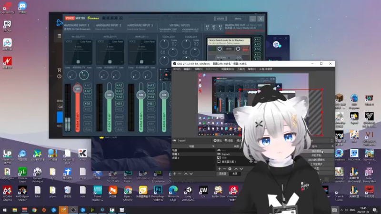381x214 pixels.
Task: Open Krisp desktop icon
Action: 82,155
